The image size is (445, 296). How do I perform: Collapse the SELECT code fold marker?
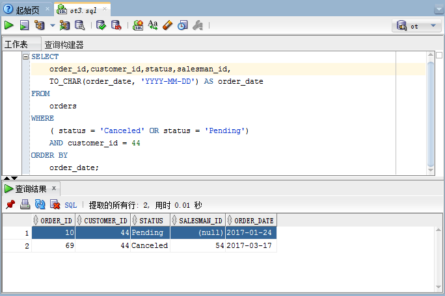[x=25, y=57]
